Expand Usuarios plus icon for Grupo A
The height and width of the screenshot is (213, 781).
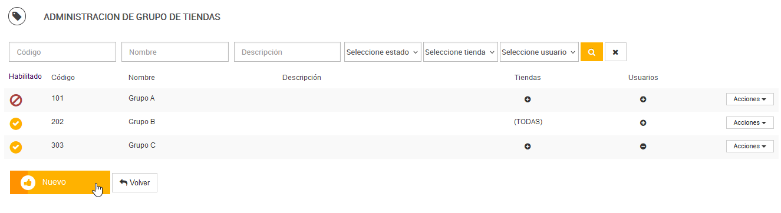(643, 99)
